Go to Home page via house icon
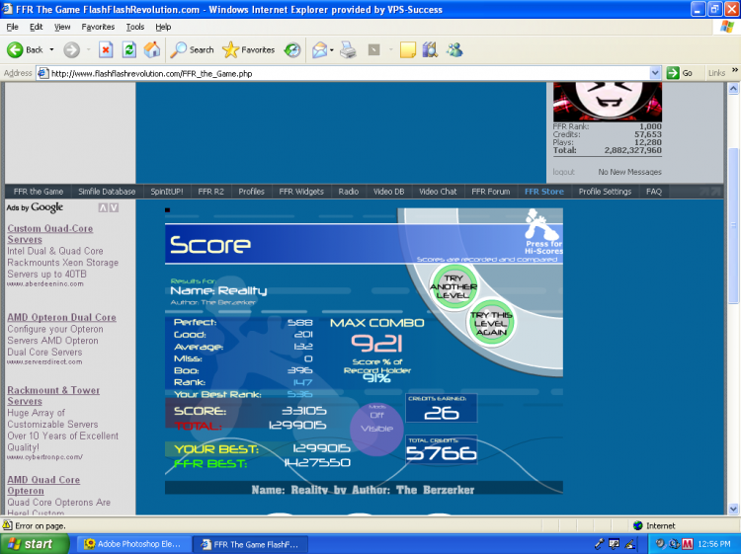Viewport: 741px width, 554px height. pyautogui.click(x=152, y=49)
